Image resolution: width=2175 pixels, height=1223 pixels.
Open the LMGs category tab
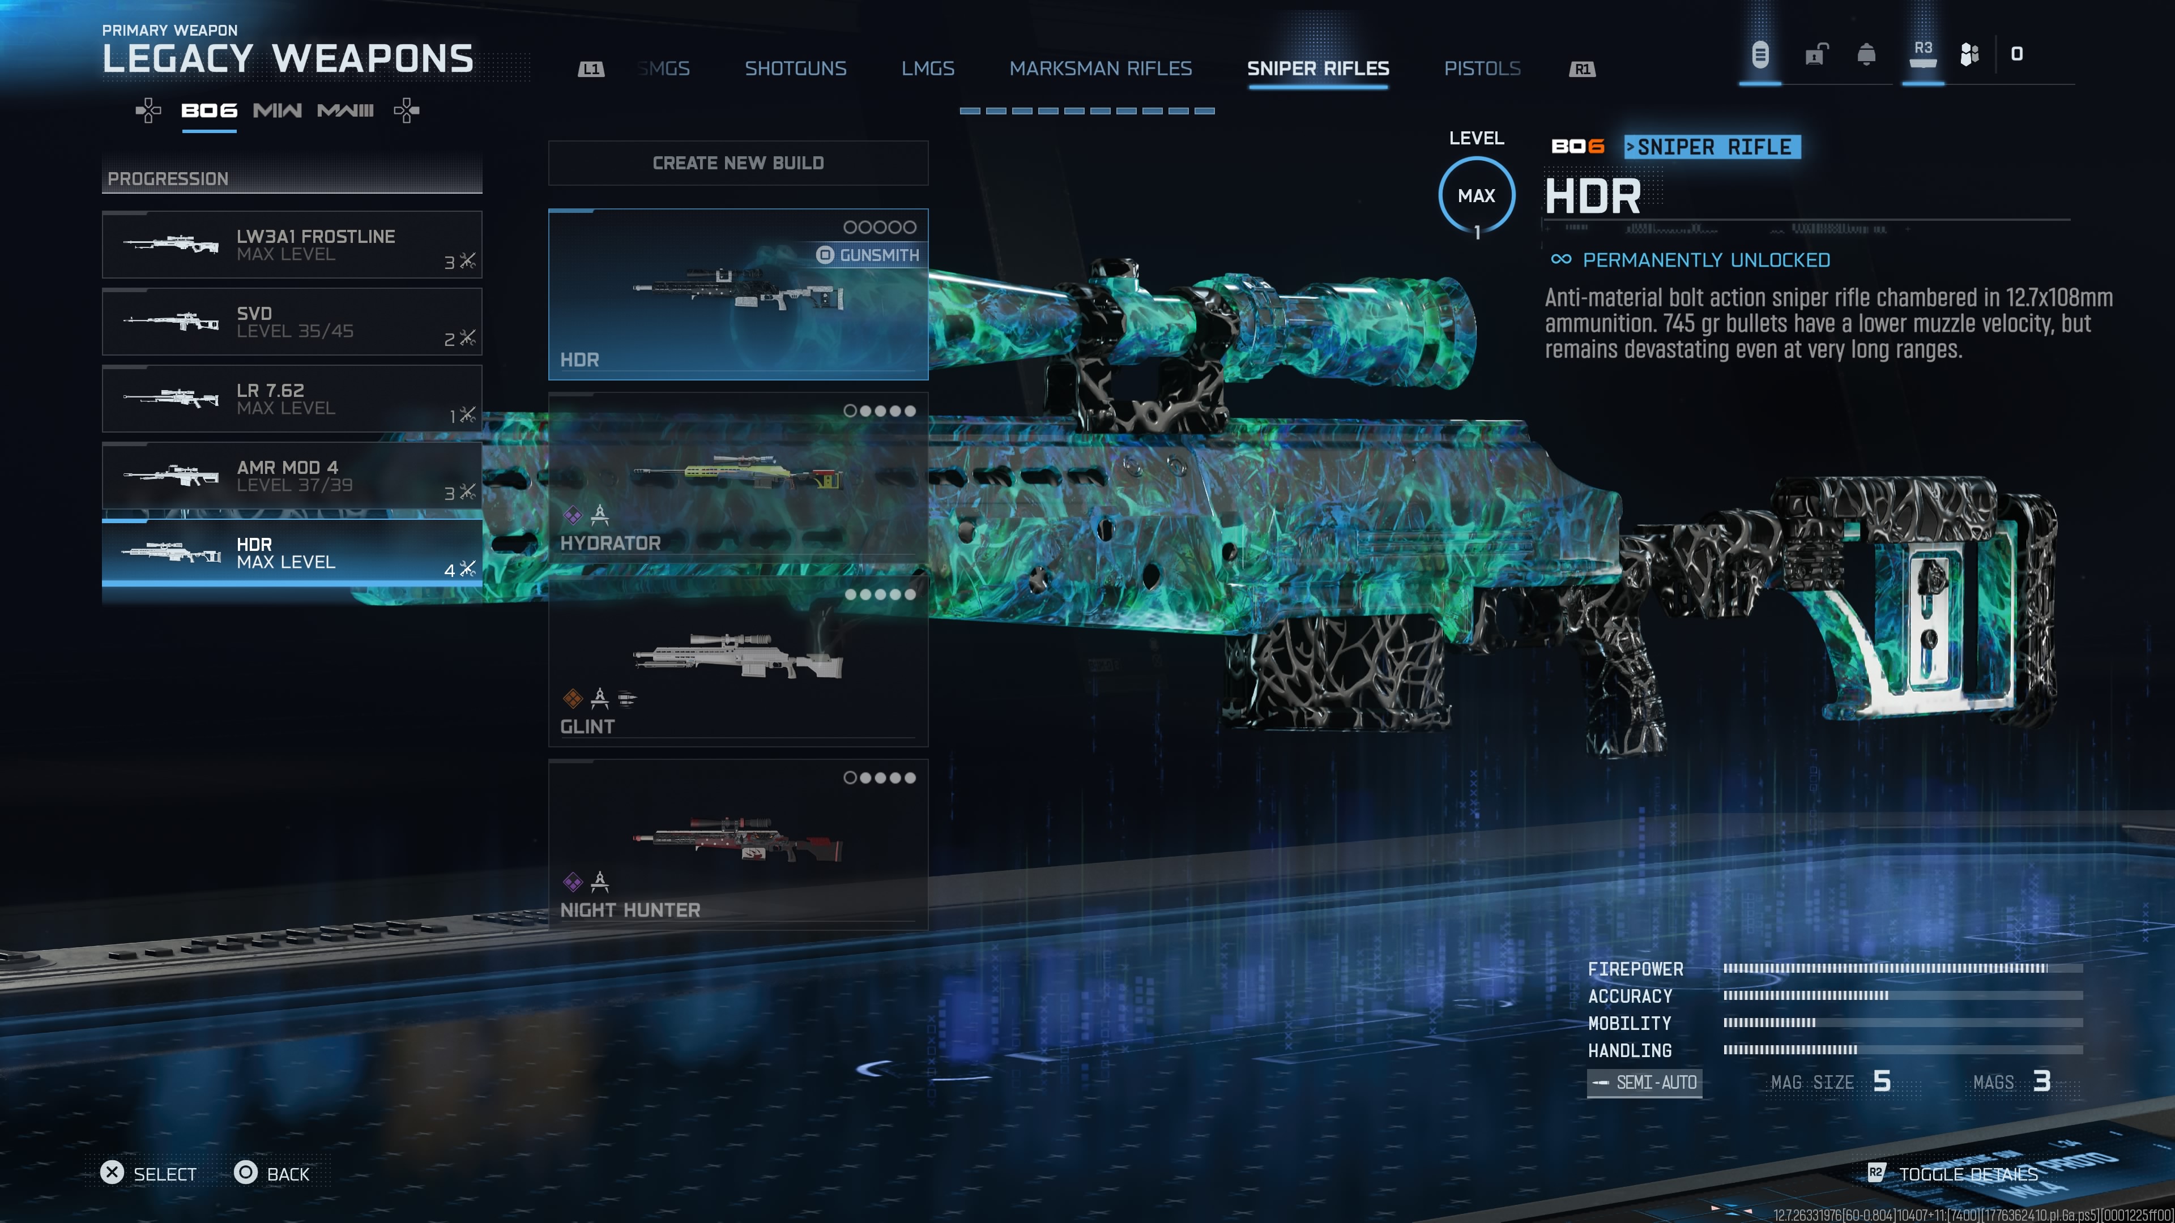coord(928,69)
